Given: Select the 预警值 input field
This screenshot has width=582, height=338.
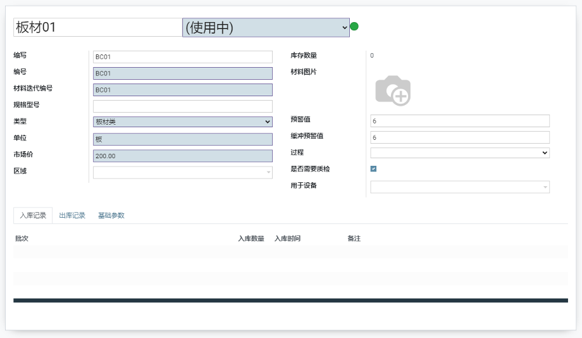Looking at the screenshot, I should point(459,121).
